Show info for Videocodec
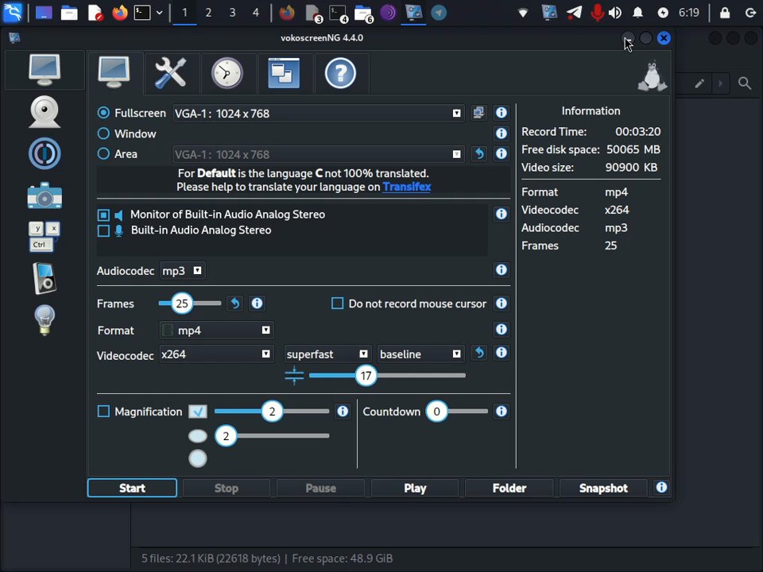This screenshot has height=572, width=763. coord(502,353)
